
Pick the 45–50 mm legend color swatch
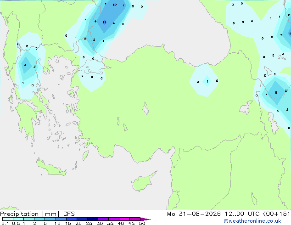coord(135,219)
